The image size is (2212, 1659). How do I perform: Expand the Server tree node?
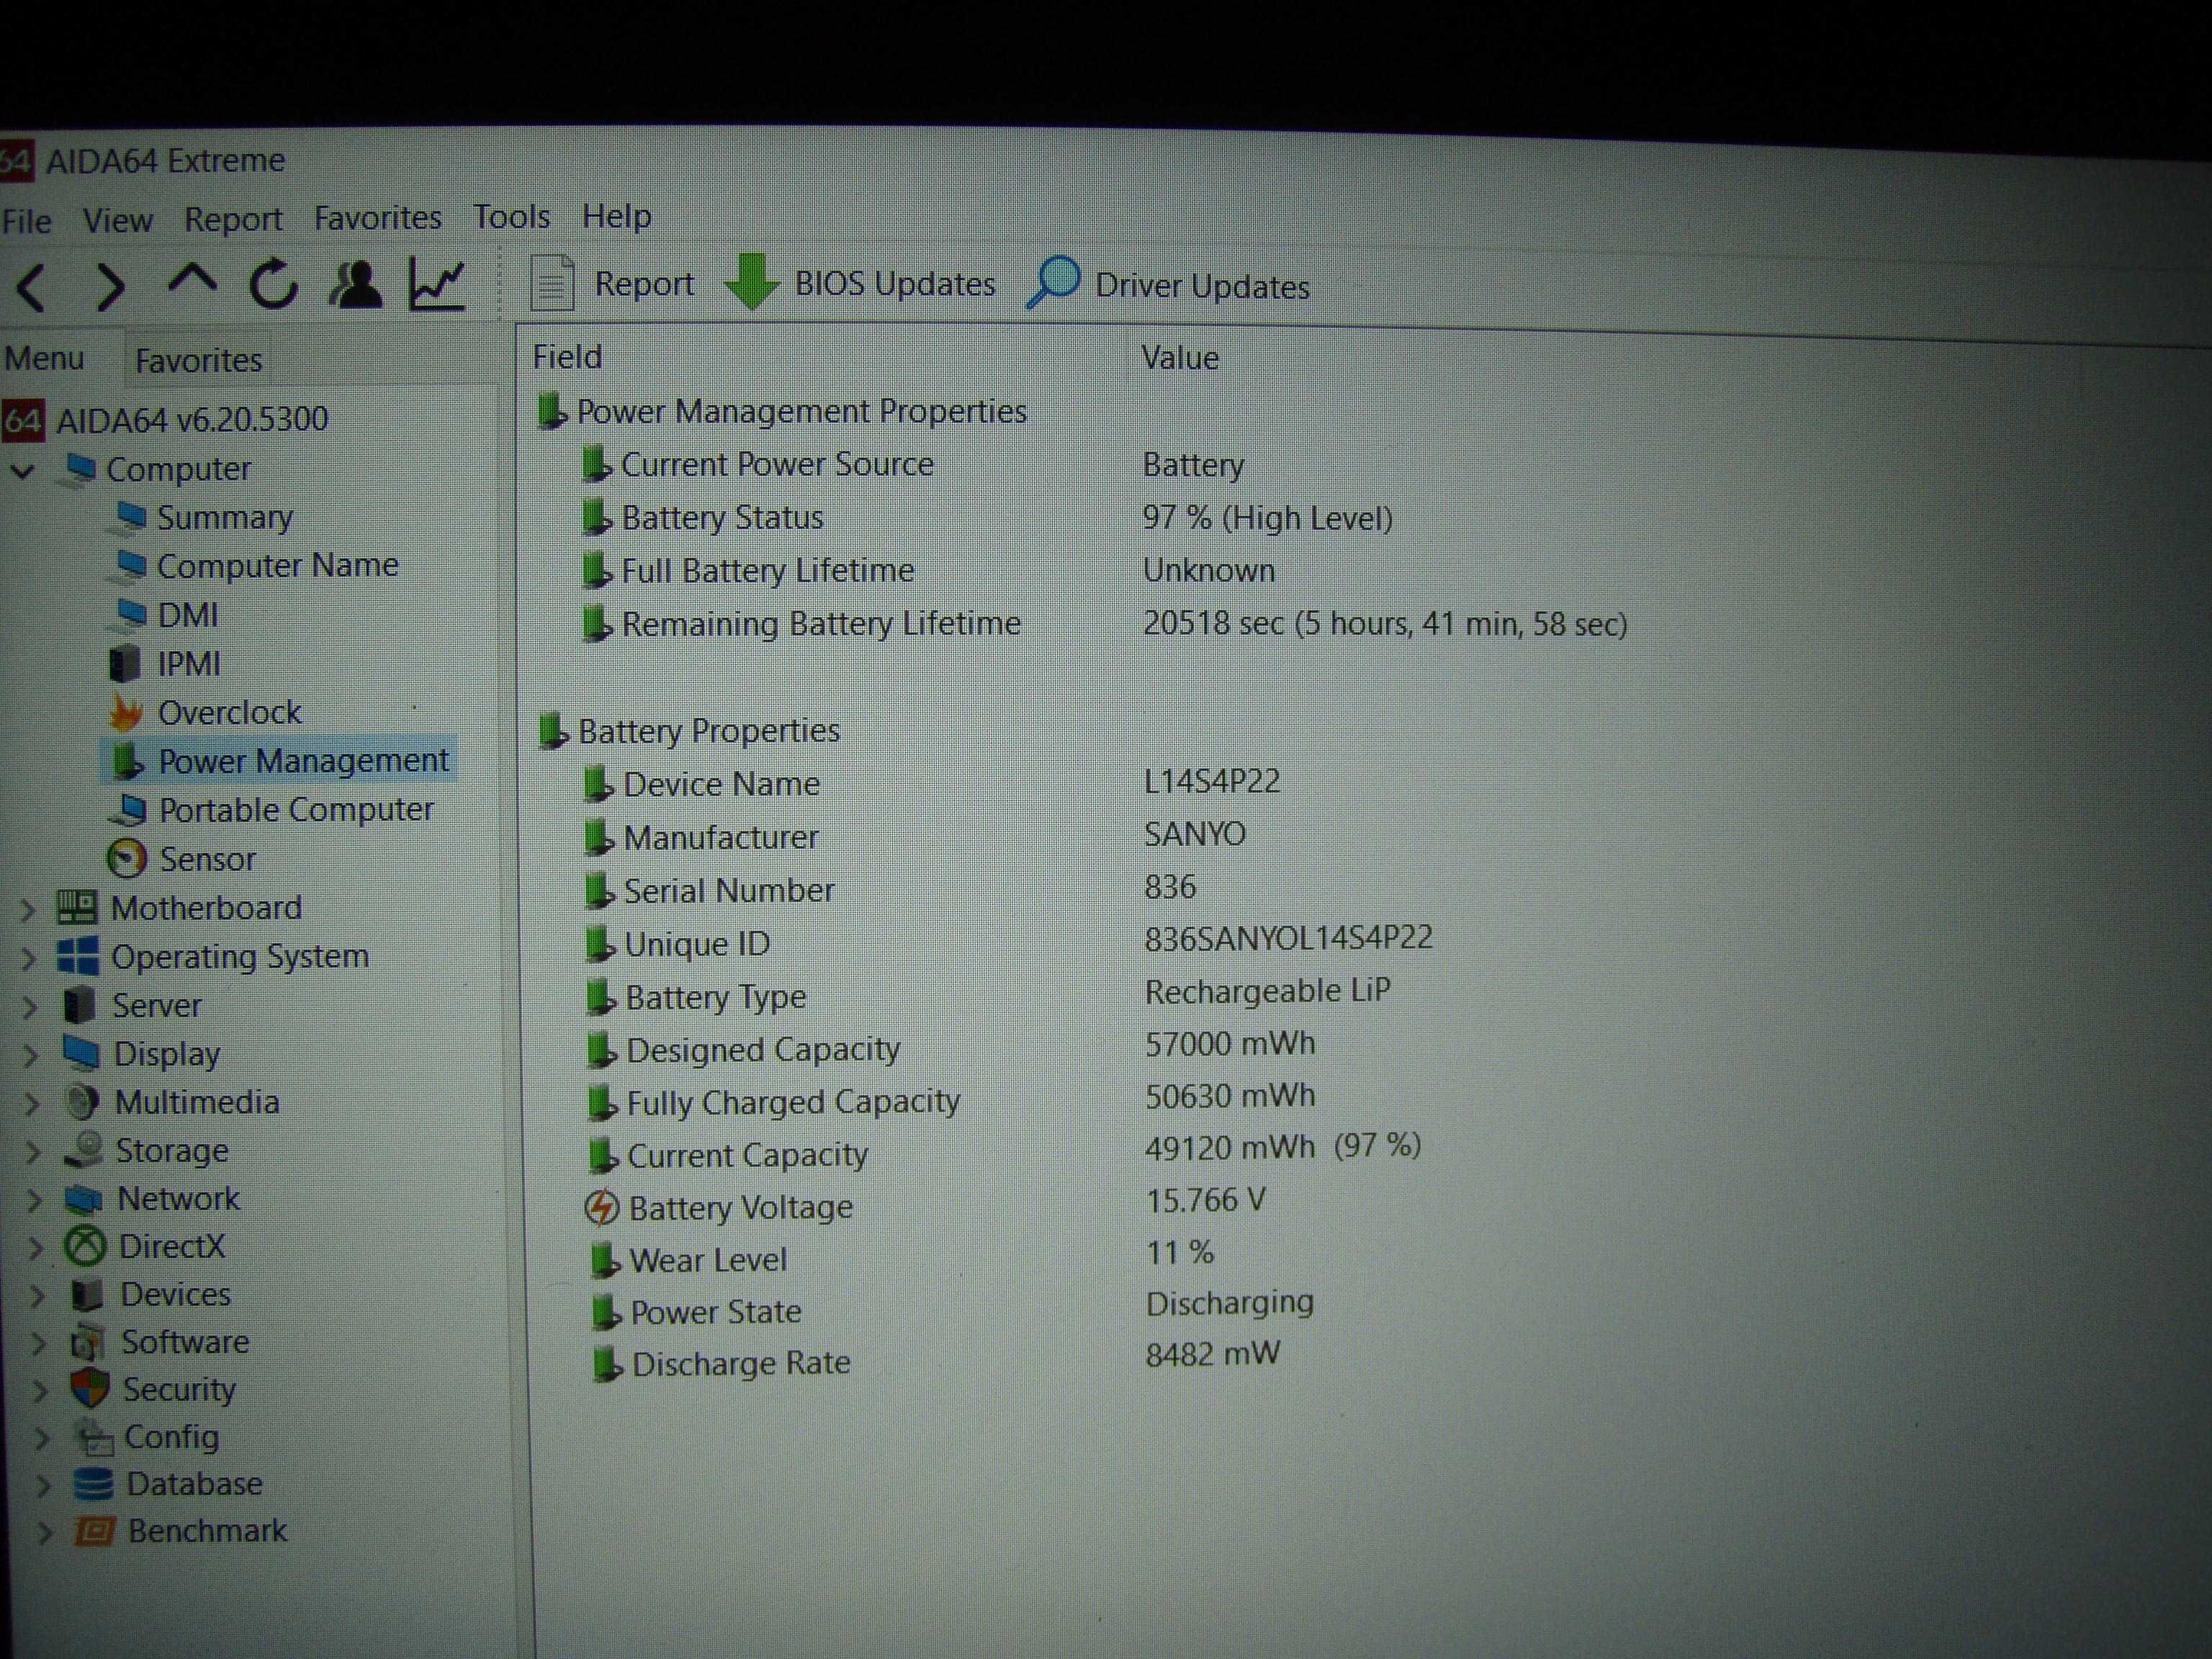(30, 1007)
